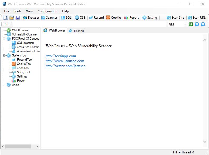Viewport: 209px width, 155px height.
Task: Click the blue Pause icon
Action: (x=197, y=24)
